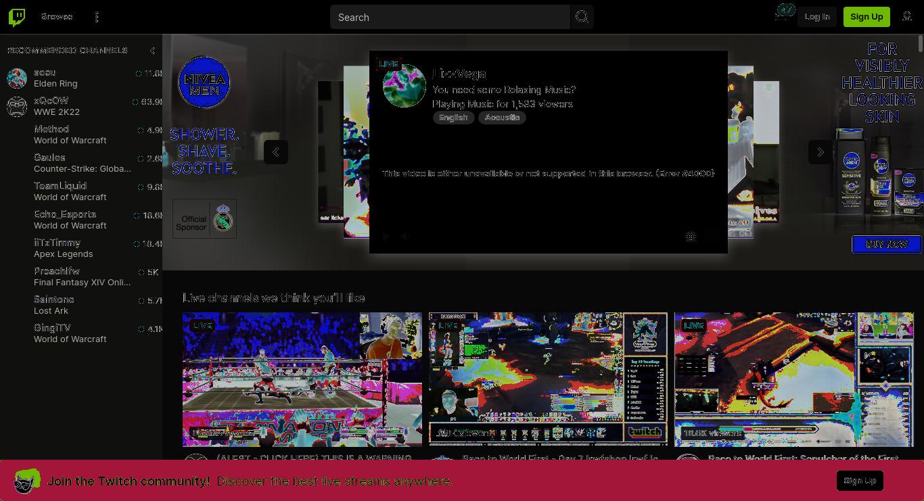Open the middle Race to World First thumbnail
Image resolution: width=924 pixels, height=501 pixels.
548,379
